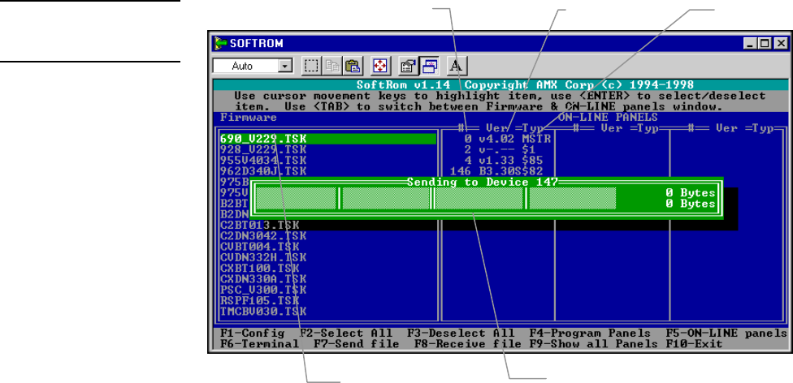Select firmware file PSC_V300.TSK
This screenshot has height=383, width=793.
263,290
